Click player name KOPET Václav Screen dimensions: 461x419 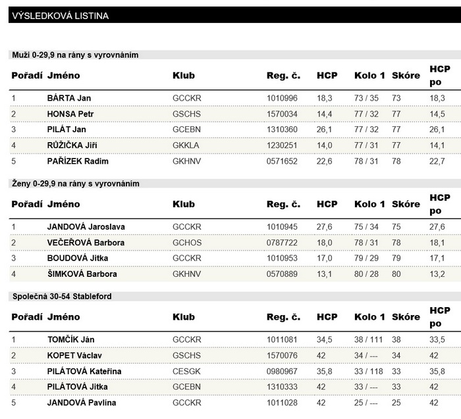(74, 356)
